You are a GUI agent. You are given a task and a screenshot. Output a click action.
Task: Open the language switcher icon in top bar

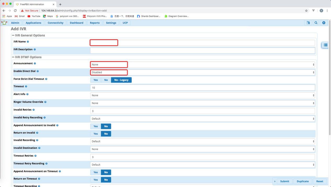click(x=308, y=23)
